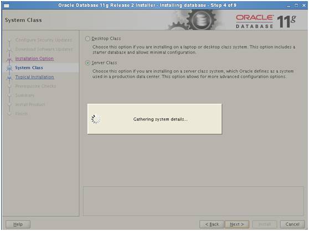Go to the Typical Installation step link
Screen dimensions: 309x231
point(34,77)
